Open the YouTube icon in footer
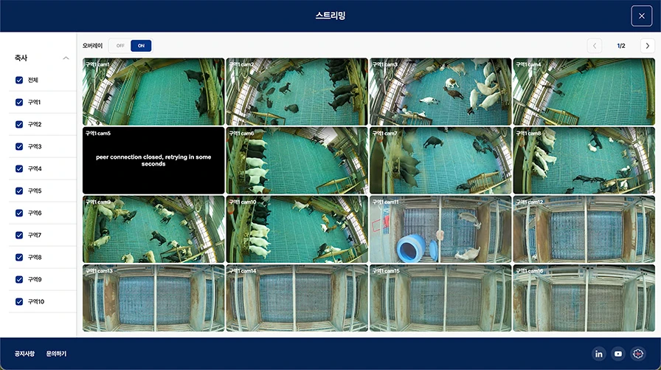 click(618, 354)
